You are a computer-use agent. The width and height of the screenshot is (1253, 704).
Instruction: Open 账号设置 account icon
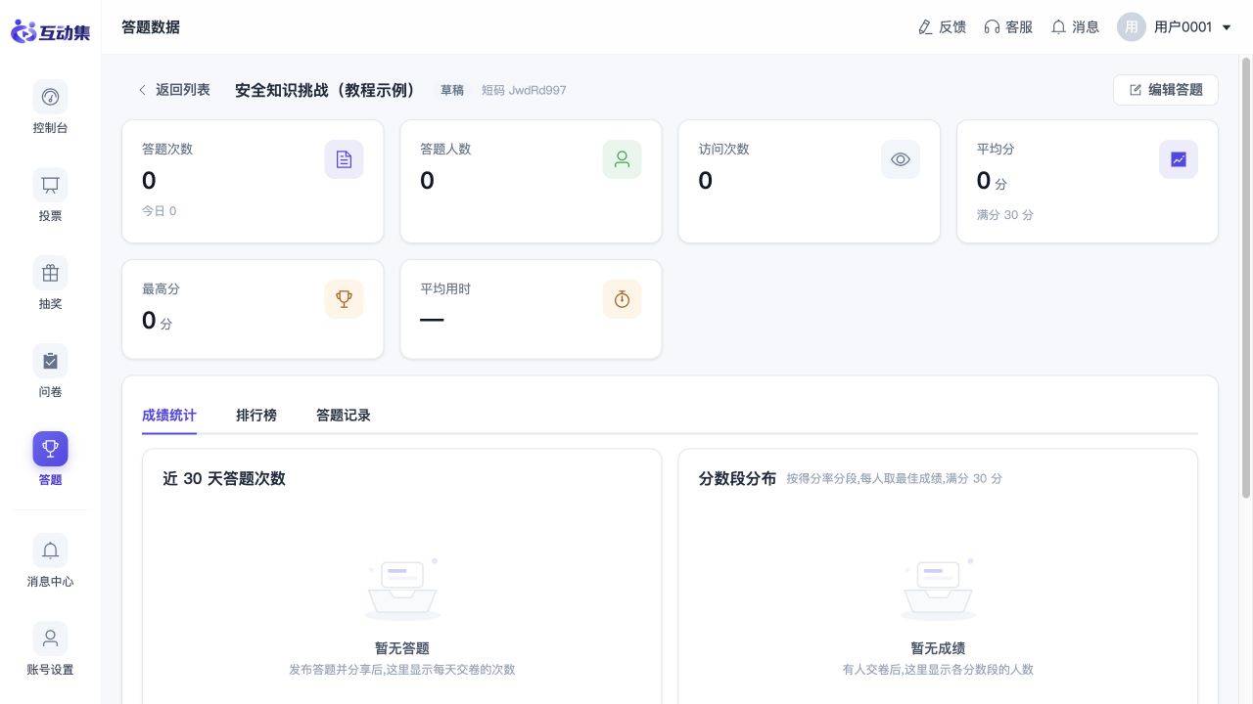50,638
